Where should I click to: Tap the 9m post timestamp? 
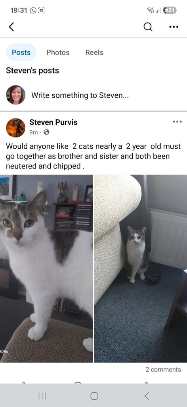(x=33, y=132)
